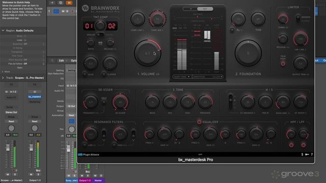Viewport: 326px width, 183px height.
Task: Click the bx_masterd plugin slot
Action: (x=35, y=97)
